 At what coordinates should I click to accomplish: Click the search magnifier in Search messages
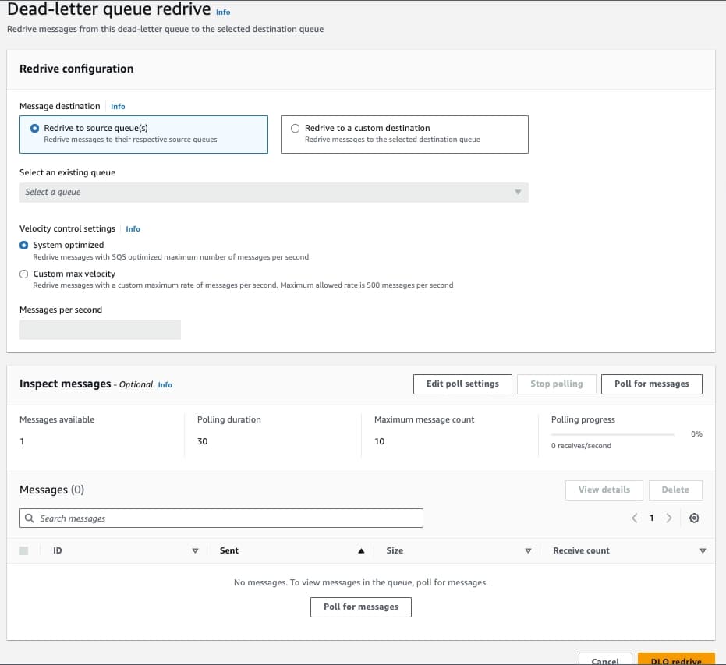30,518
